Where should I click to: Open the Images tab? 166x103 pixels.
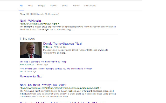coord(41,6)
